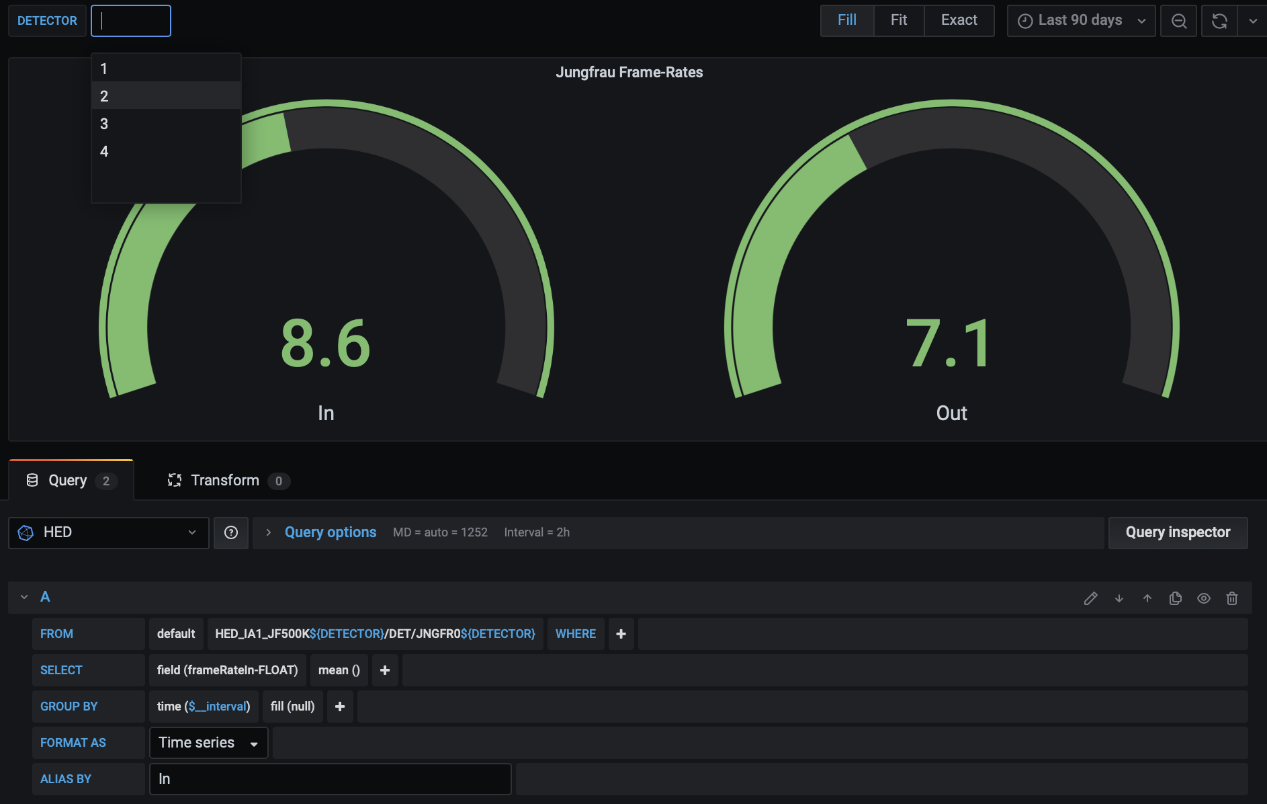Switch to the Transform tab

pos(228,480)
